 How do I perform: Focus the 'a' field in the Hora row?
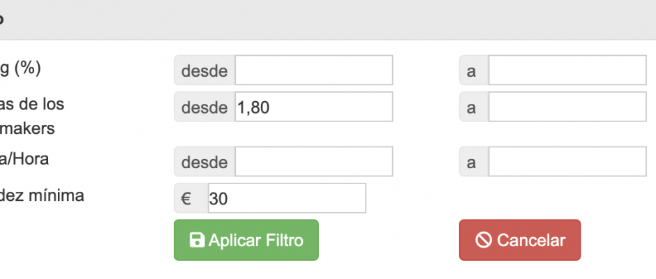(x=567, y=162)
